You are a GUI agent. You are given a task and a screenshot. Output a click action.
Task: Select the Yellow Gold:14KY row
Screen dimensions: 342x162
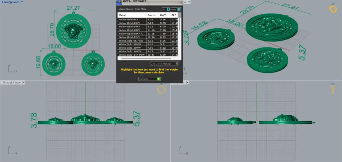click(148, 27)
